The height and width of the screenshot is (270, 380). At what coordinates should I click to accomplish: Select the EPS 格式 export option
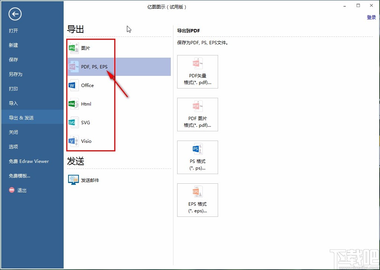click(197, 200)
